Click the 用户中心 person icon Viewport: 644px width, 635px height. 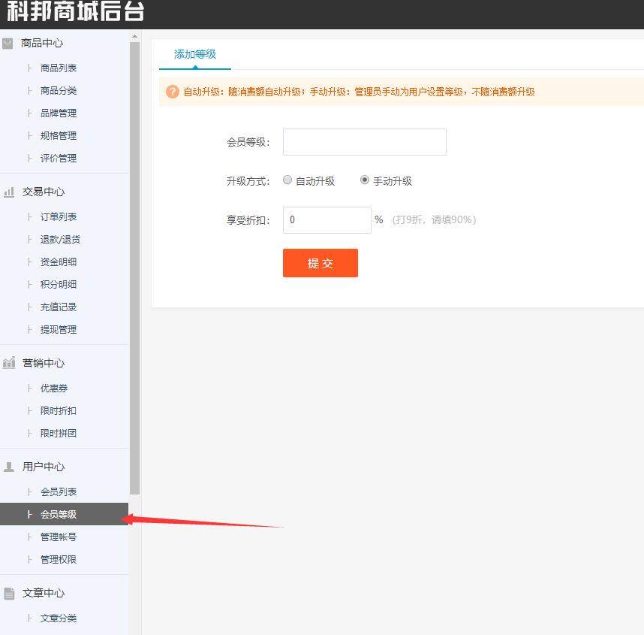[8, 467]
